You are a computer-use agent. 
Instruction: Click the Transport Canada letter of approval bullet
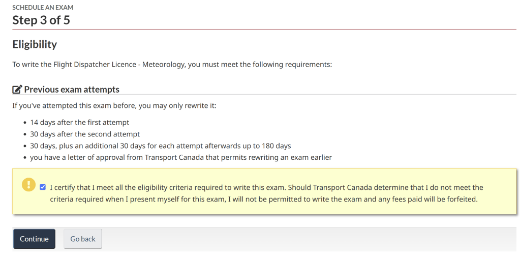(x=180, y=157)
